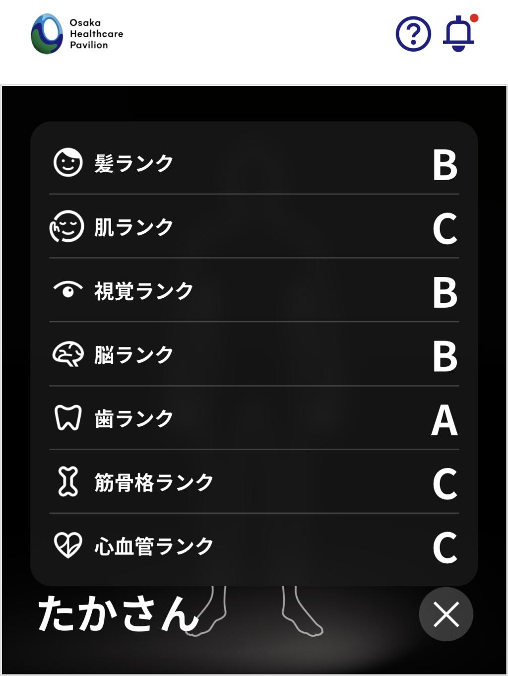
Task: Open the 視覚ランク list item
Action: coord(144,291)
